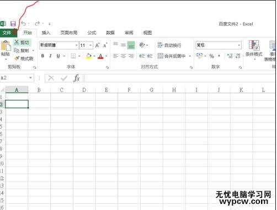The image size is (277, 210).
Task: Expand the underline style dropdown arrow
Action: pyautogui.click(x=64, y=56)
